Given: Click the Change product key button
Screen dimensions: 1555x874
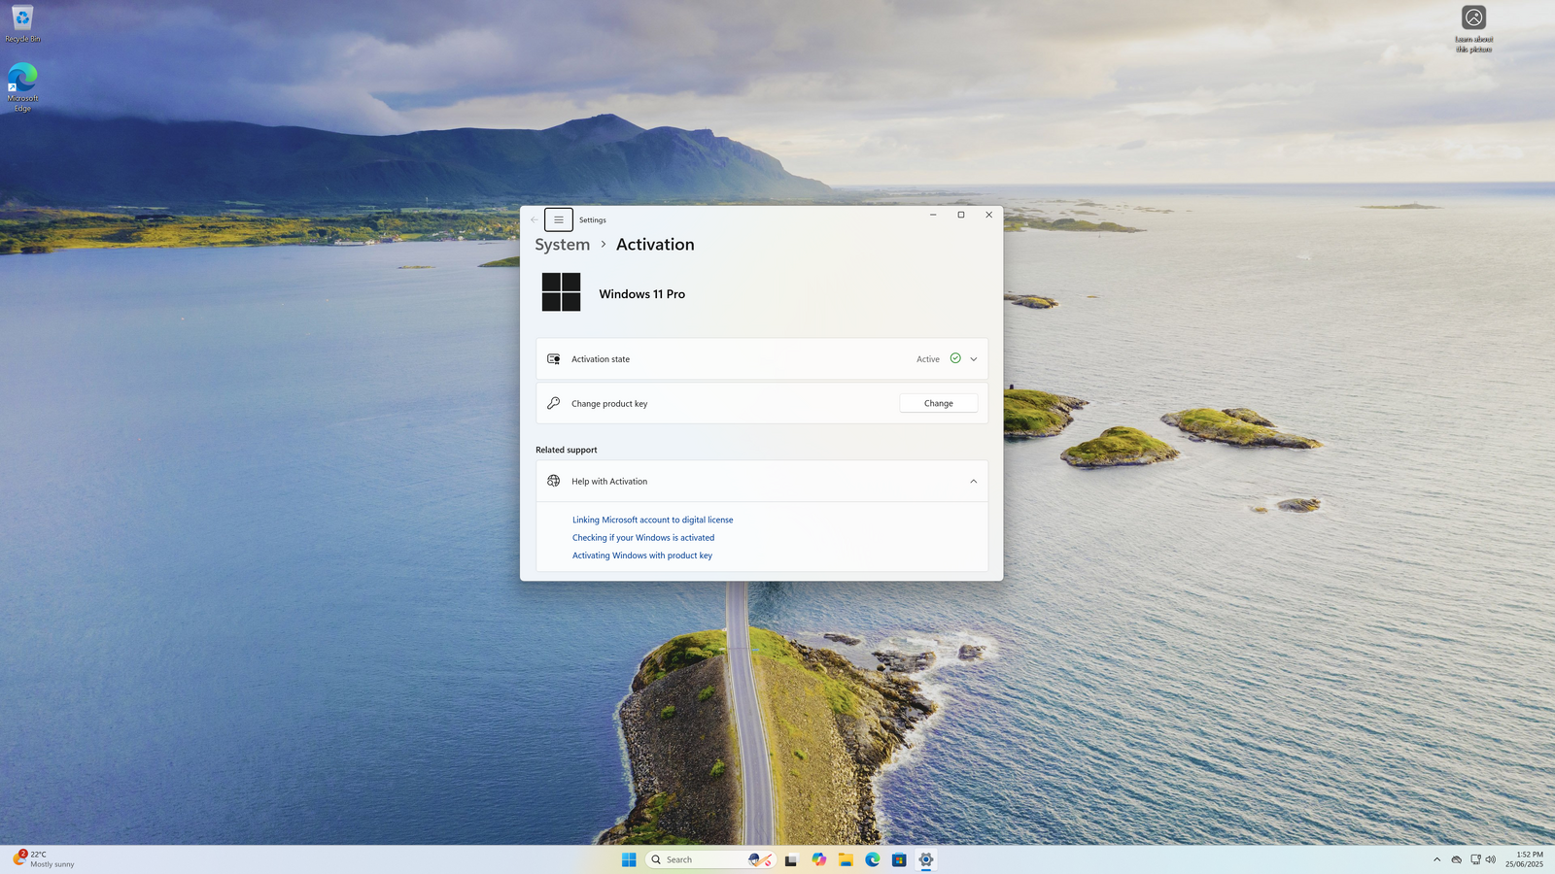Looking at the screenshot, I should [939, 403].
